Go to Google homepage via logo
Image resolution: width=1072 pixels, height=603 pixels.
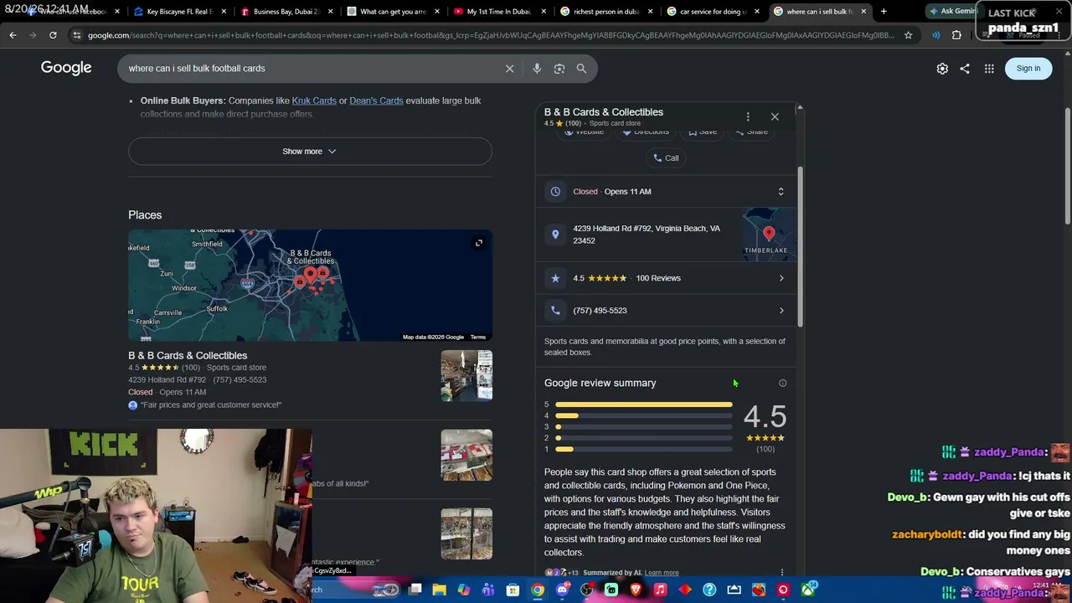(x=66, y=68)
